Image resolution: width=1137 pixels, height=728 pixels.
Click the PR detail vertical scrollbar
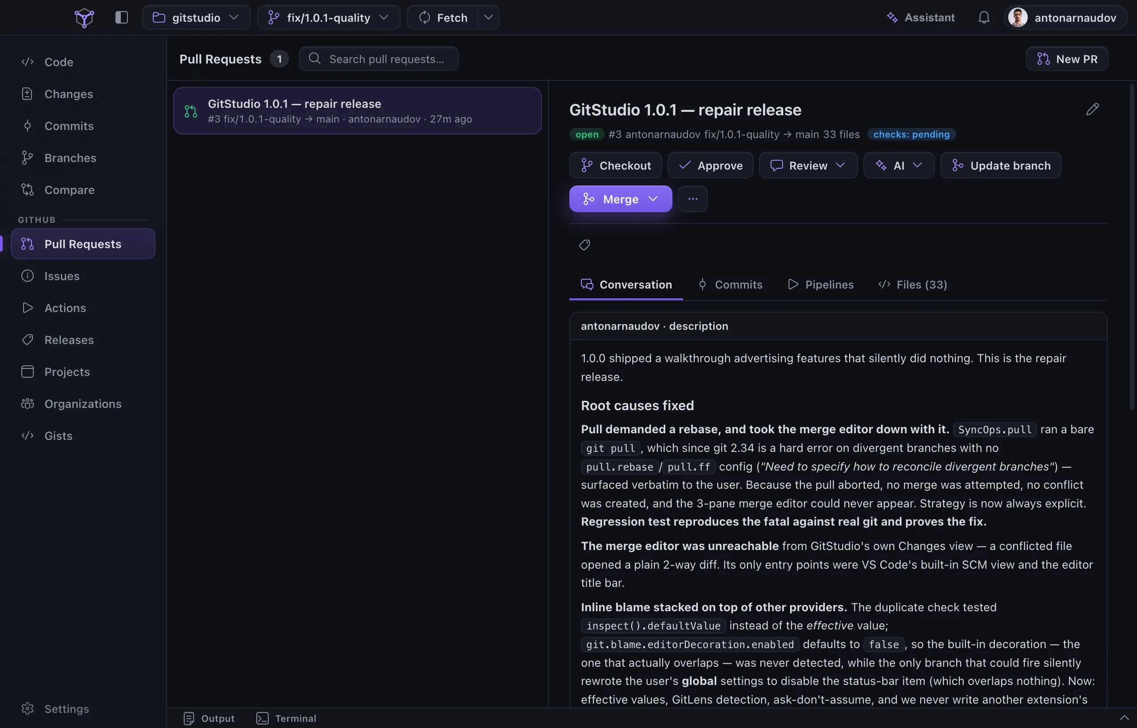[1132, 246]
